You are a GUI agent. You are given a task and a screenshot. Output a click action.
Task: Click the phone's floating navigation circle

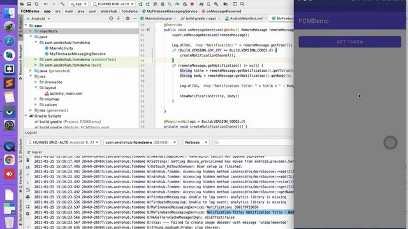[x=390, y=142]
